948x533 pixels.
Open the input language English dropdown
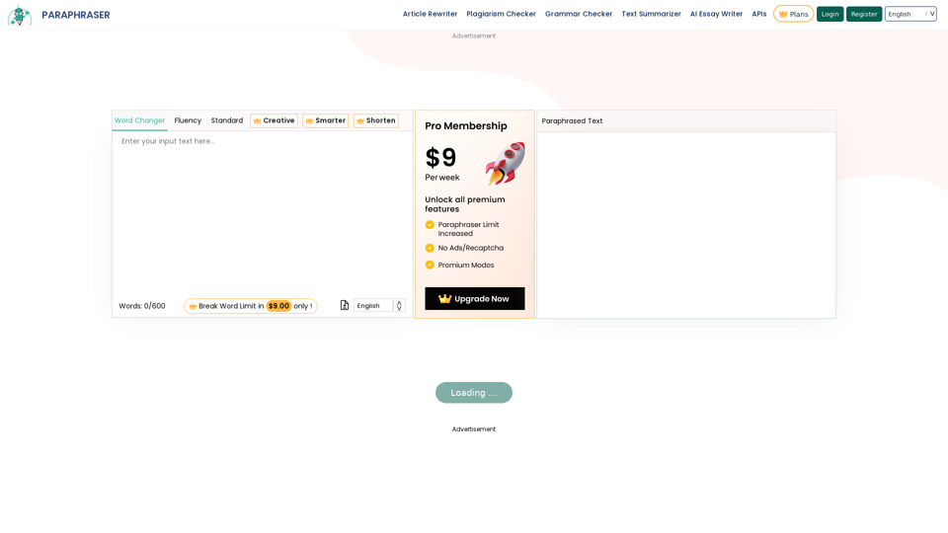tap(379, 306)
